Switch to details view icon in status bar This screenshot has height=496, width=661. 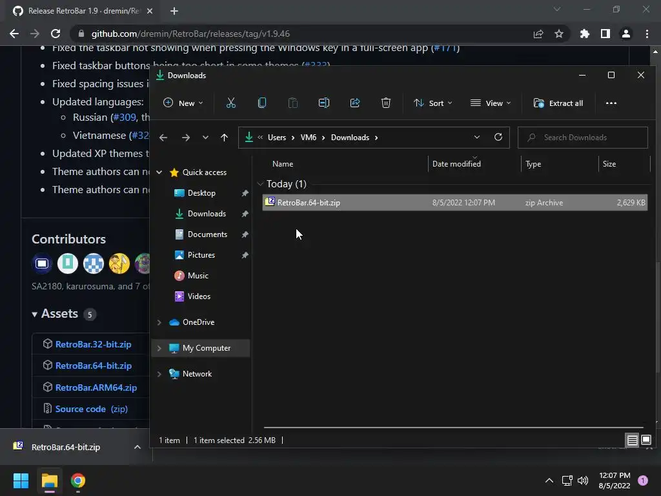pyautogui.click(x=632, y=440)
